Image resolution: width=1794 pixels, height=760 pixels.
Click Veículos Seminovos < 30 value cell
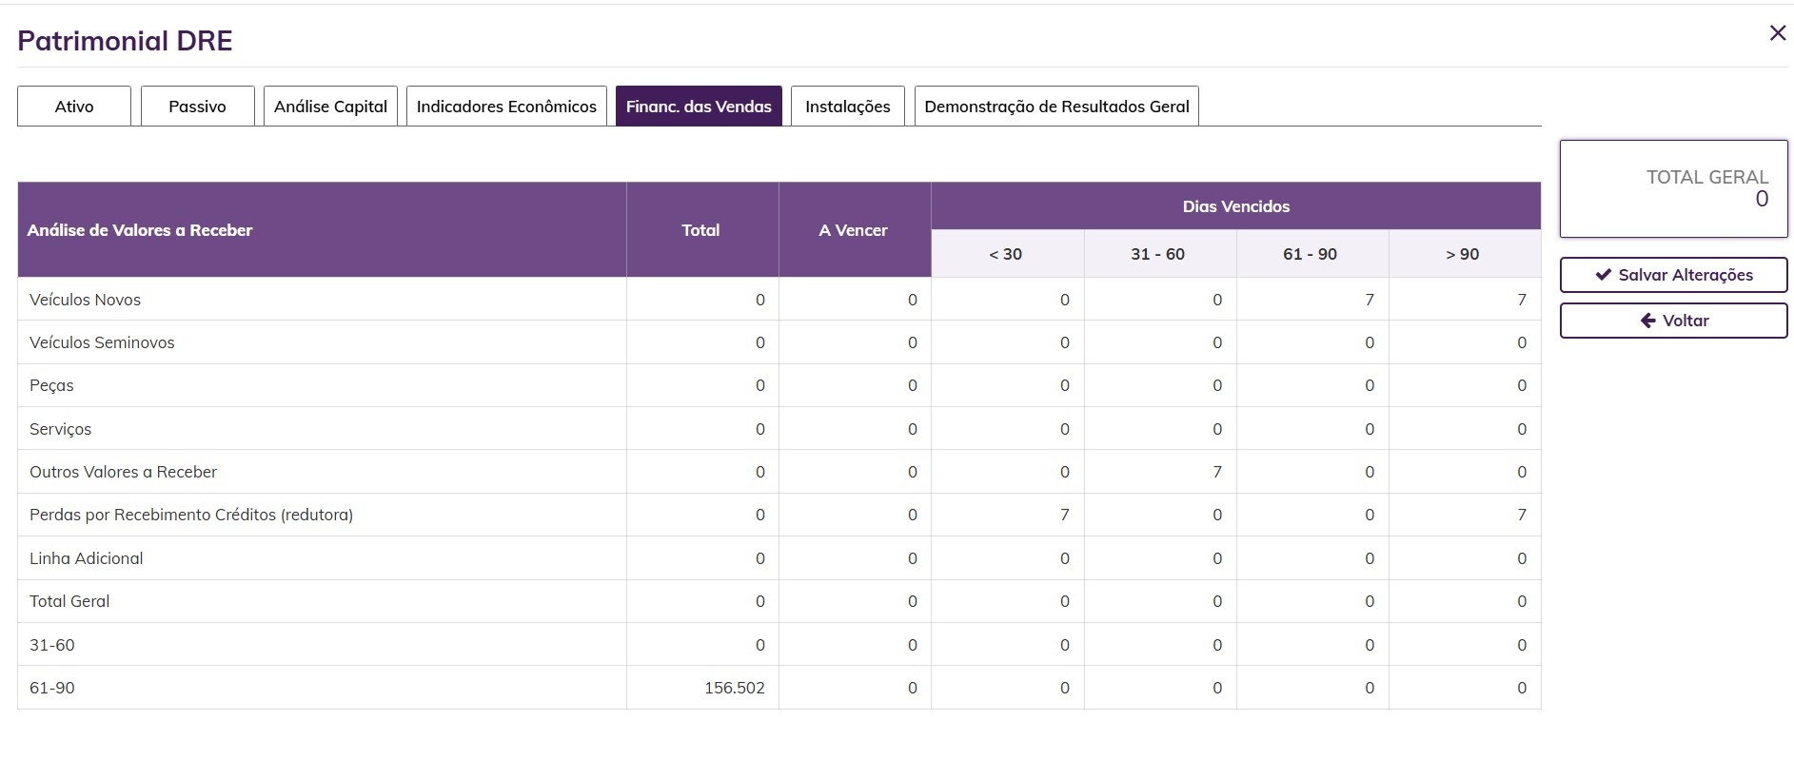point(1008,342)
